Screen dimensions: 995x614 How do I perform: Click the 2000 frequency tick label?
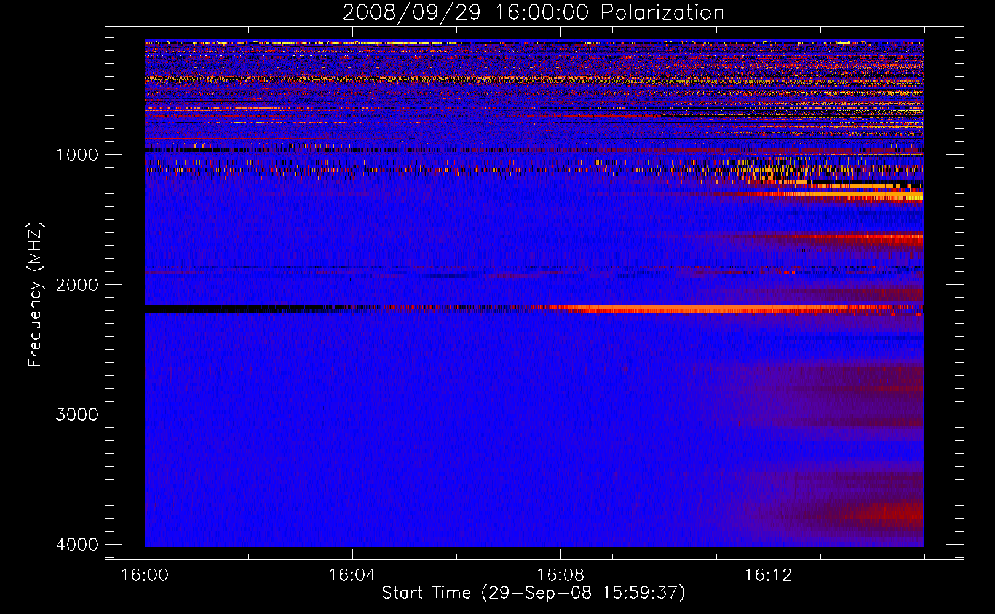[77, 285]
